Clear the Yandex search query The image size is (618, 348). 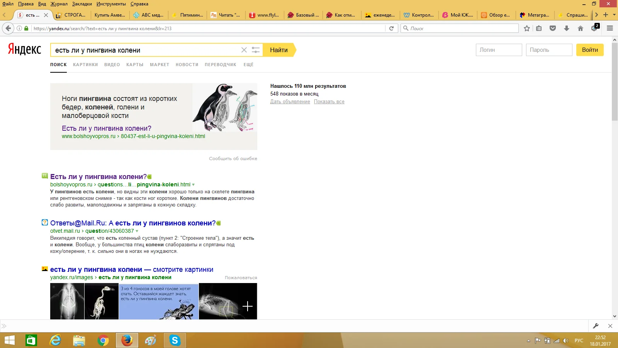tap(244, 50)
